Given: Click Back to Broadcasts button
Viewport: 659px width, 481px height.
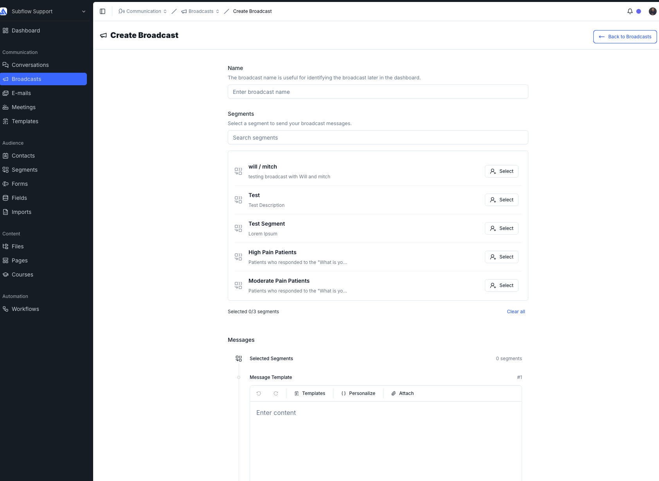Looking at the screenshot, I should coord(625,37).
